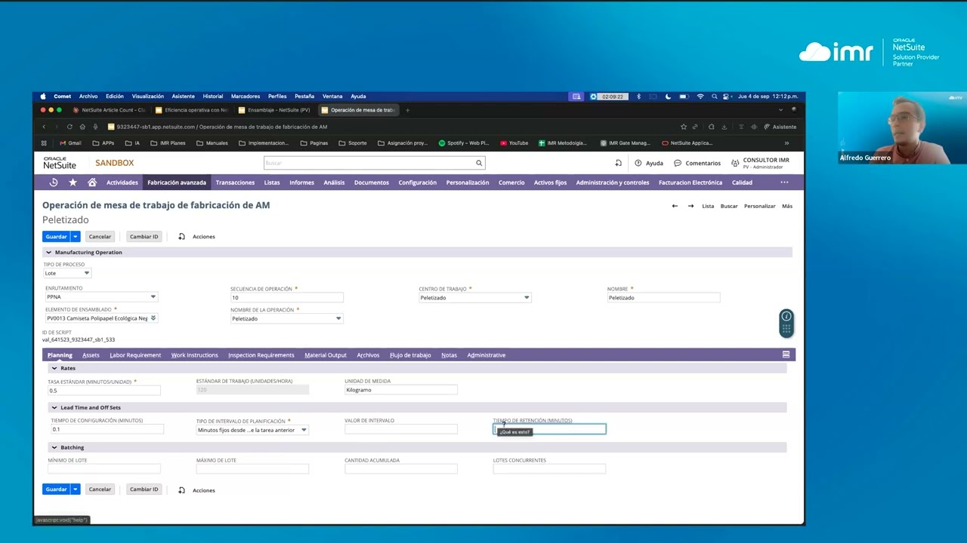Image resolution: width=967 pixels, height=543 pixels.
Task: Open the Lista link
Action: pyautogui.click(x=708, y=206)
